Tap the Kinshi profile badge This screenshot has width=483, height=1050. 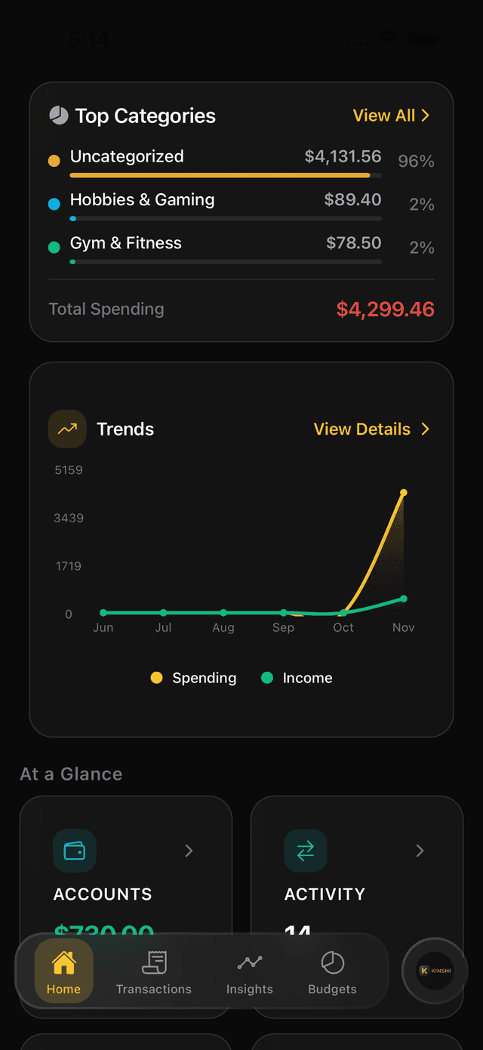435,971
